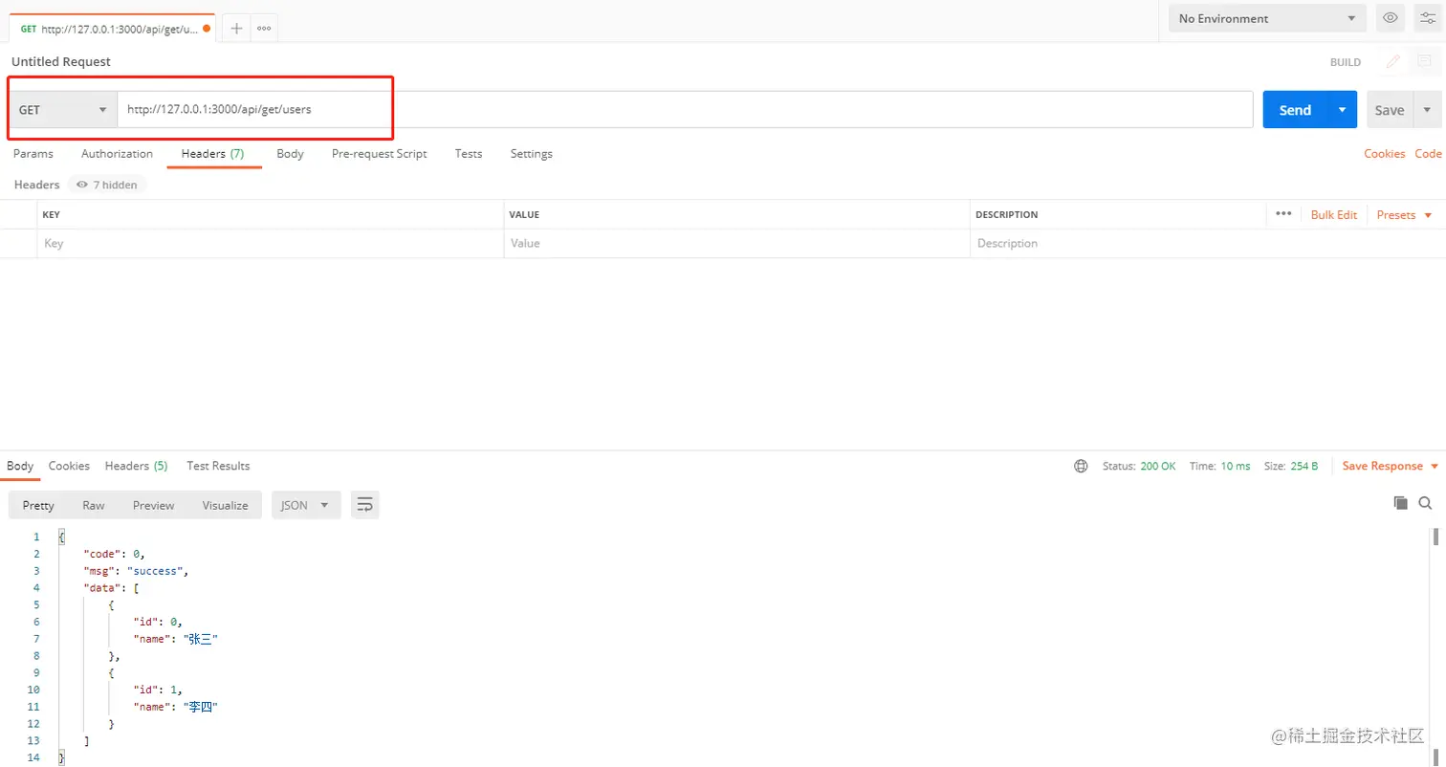Click the "code" key in response
1446x767 pixels.
[102, 554]
